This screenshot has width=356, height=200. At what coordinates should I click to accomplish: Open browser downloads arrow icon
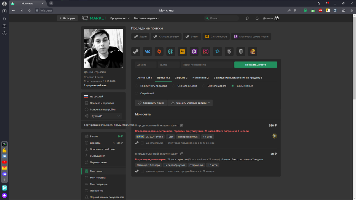[352, 10]
